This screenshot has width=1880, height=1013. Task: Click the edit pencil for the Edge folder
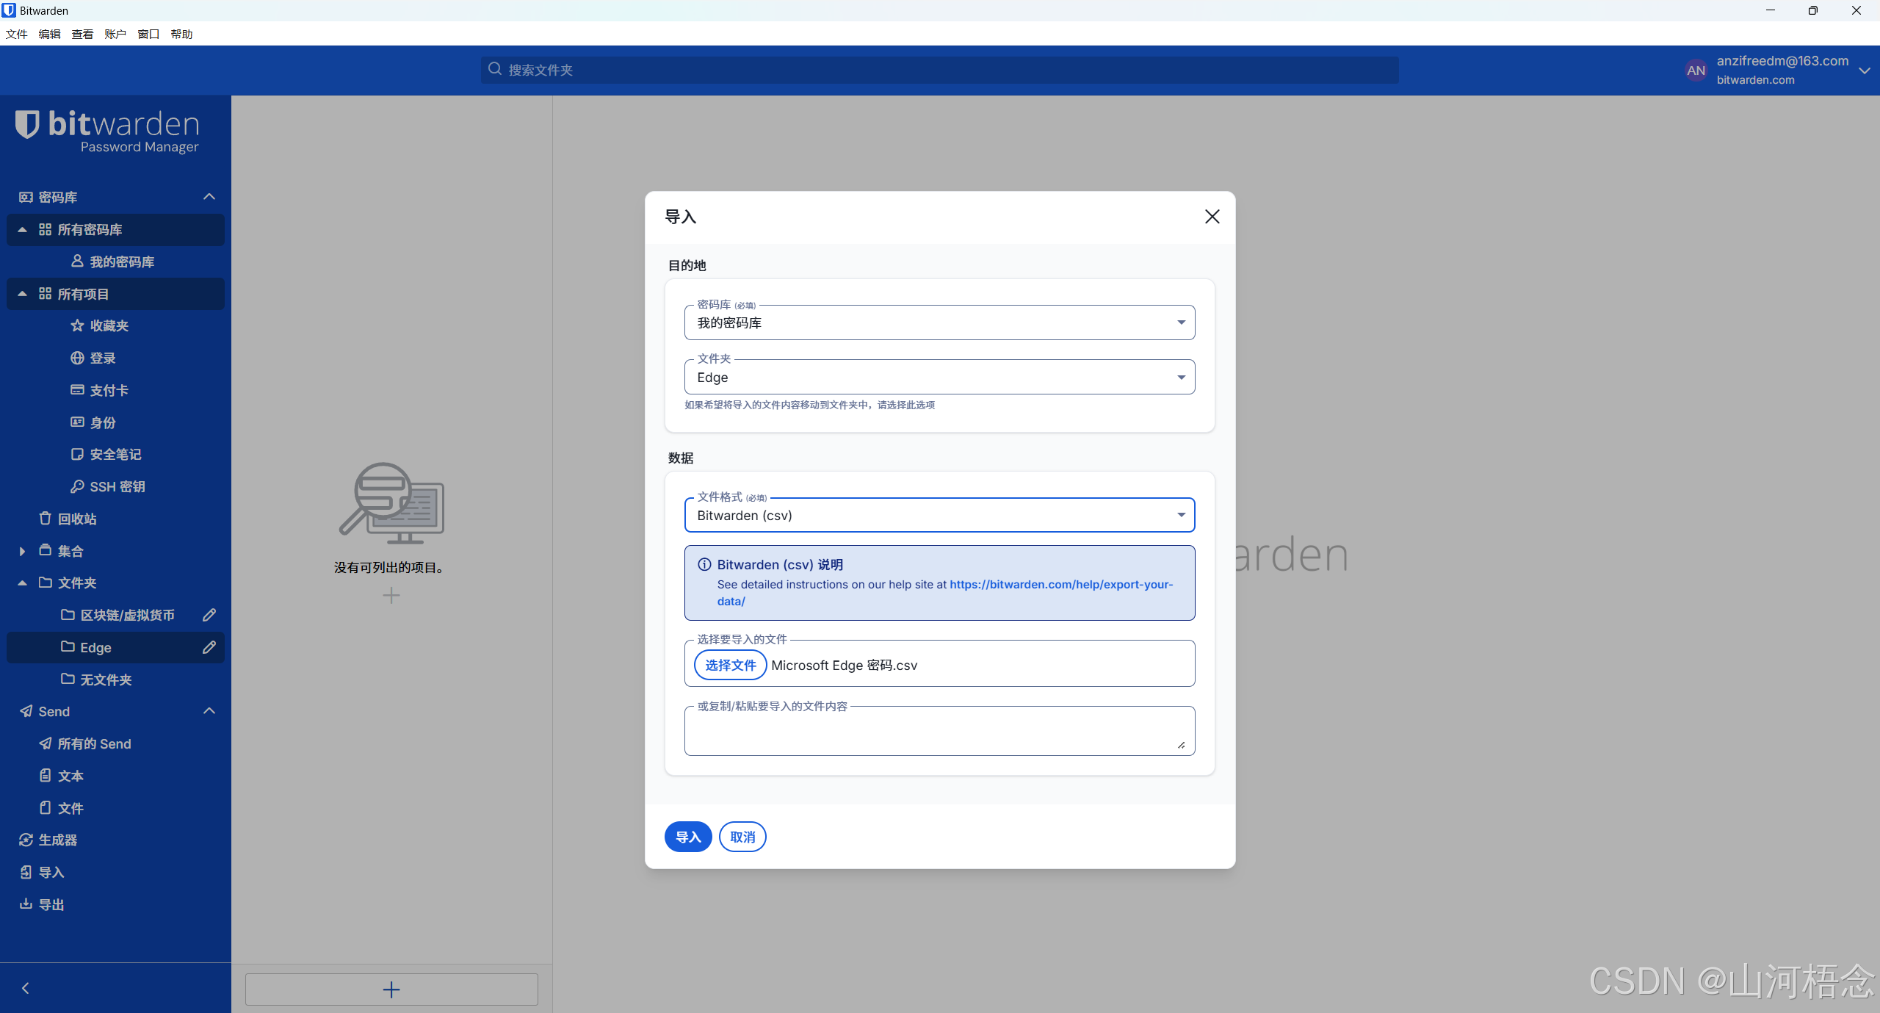pyautogui.click(x=209, y=647)
